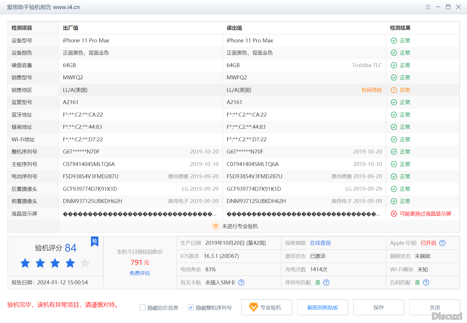Click the green check icon for 电池序列号 row
This screenshot has height=323, width=467.
coord(394,177)
